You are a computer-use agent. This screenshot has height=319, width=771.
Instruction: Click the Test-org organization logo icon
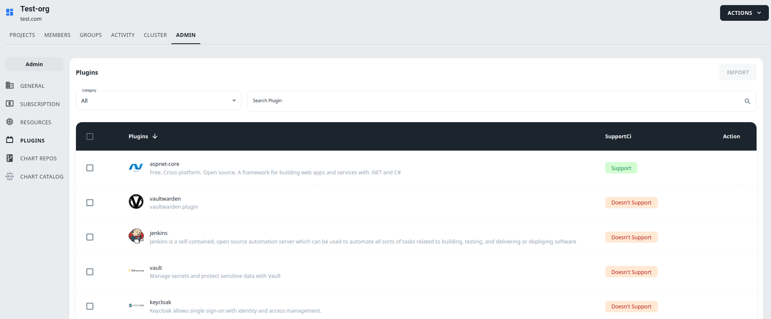click(10, 12)
